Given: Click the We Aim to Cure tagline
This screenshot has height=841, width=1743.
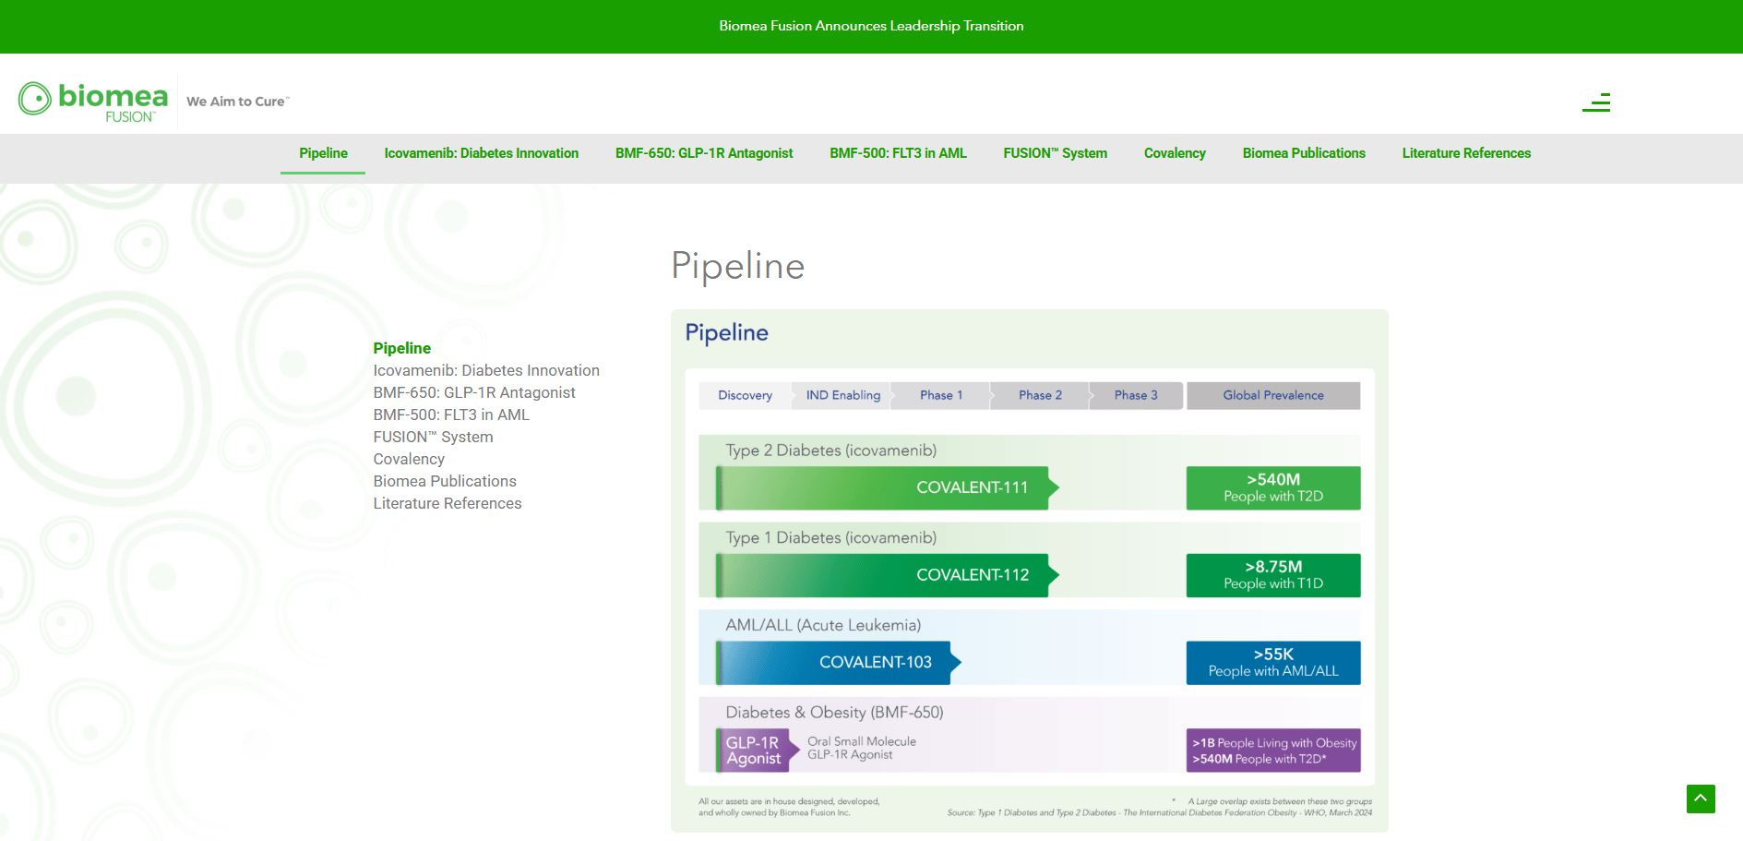Looking at the screenshot, I should pos(238,102).
